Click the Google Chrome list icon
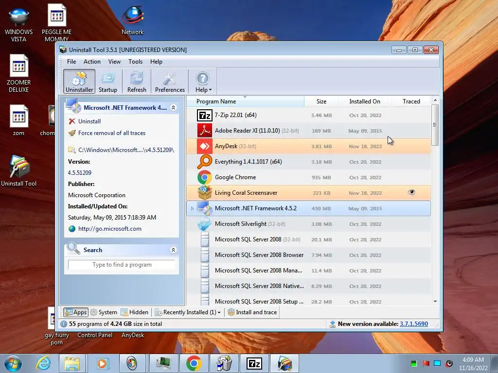 [205, 177]
